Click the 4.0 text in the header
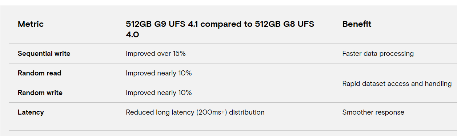This screenshot has height=136, width=457. [x=132, y=35]
